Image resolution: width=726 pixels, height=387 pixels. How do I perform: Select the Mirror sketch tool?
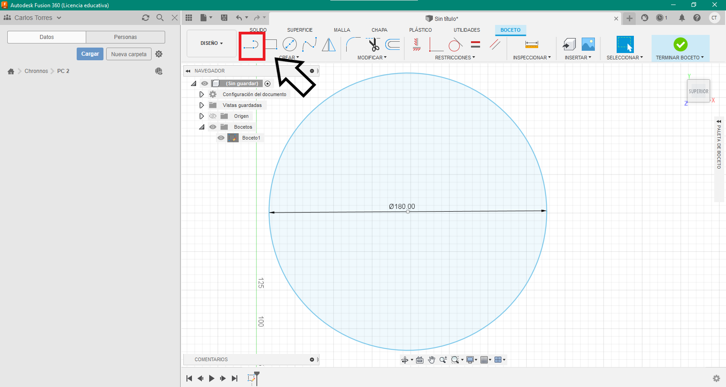[x=329, y=44]
